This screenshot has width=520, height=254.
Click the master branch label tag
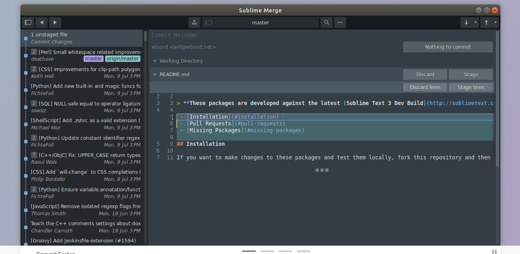[x=94, y=59]
